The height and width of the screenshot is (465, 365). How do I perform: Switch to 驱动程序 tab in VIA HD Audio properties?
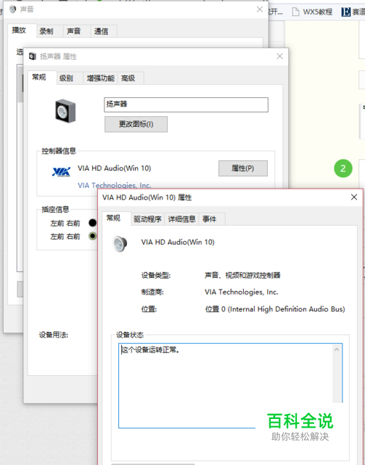(147, 219)
